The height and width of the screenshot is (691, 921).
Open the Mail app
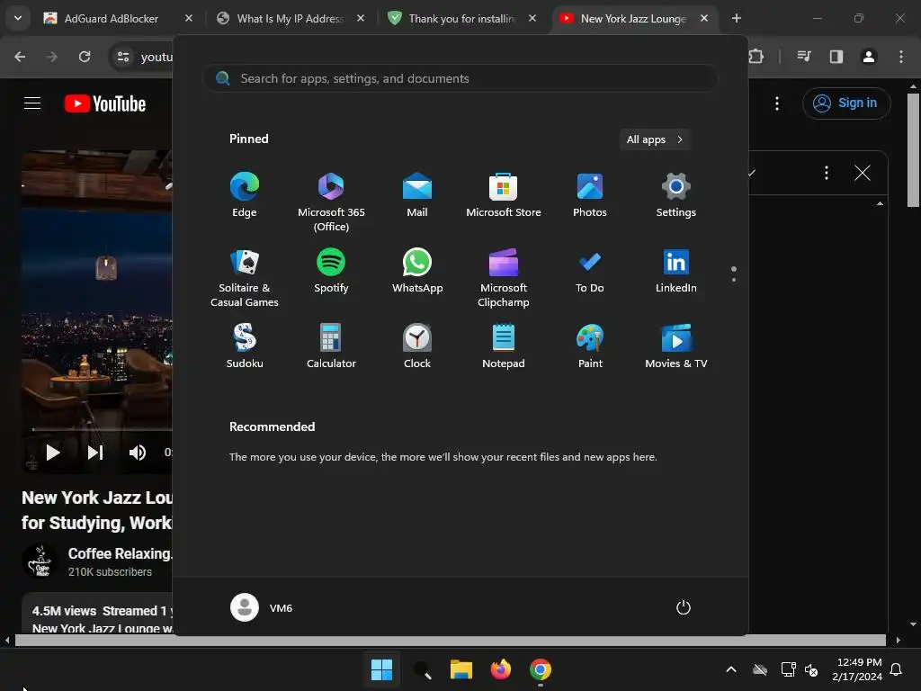(x=417, y=195)
